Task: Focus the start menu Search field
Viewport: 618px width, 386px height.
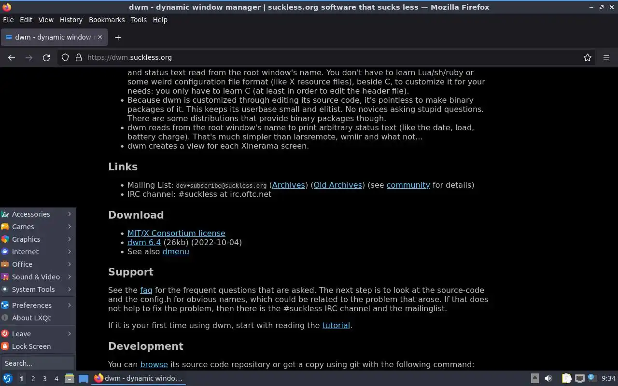Action: tap(38, 363)
